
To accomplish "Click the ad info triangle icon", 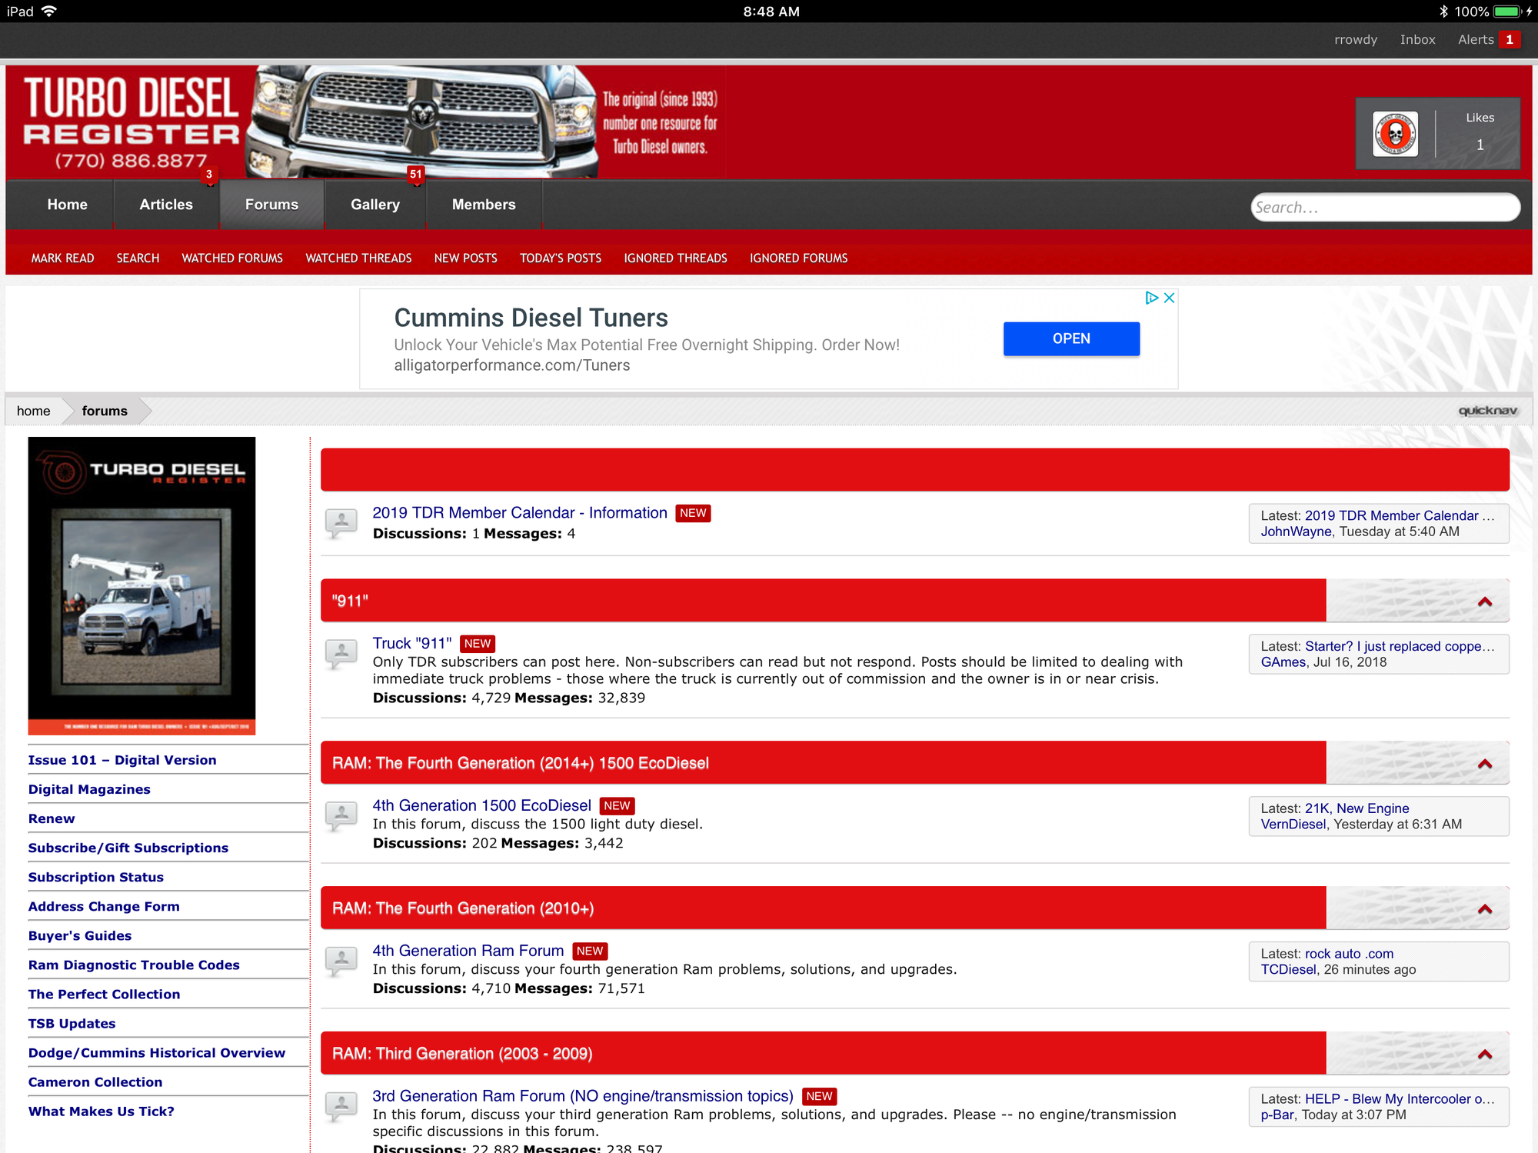I will point(1151,298).
